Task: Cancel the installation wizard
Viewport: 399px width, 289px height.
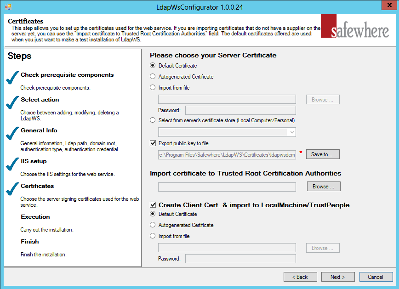Action: coord(376,277)
